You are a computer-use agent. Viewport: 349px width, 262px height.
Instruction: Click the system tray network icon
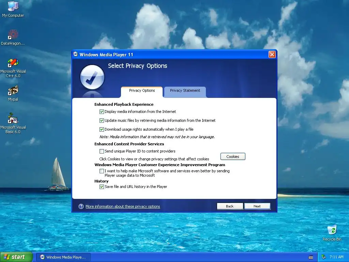324,257
